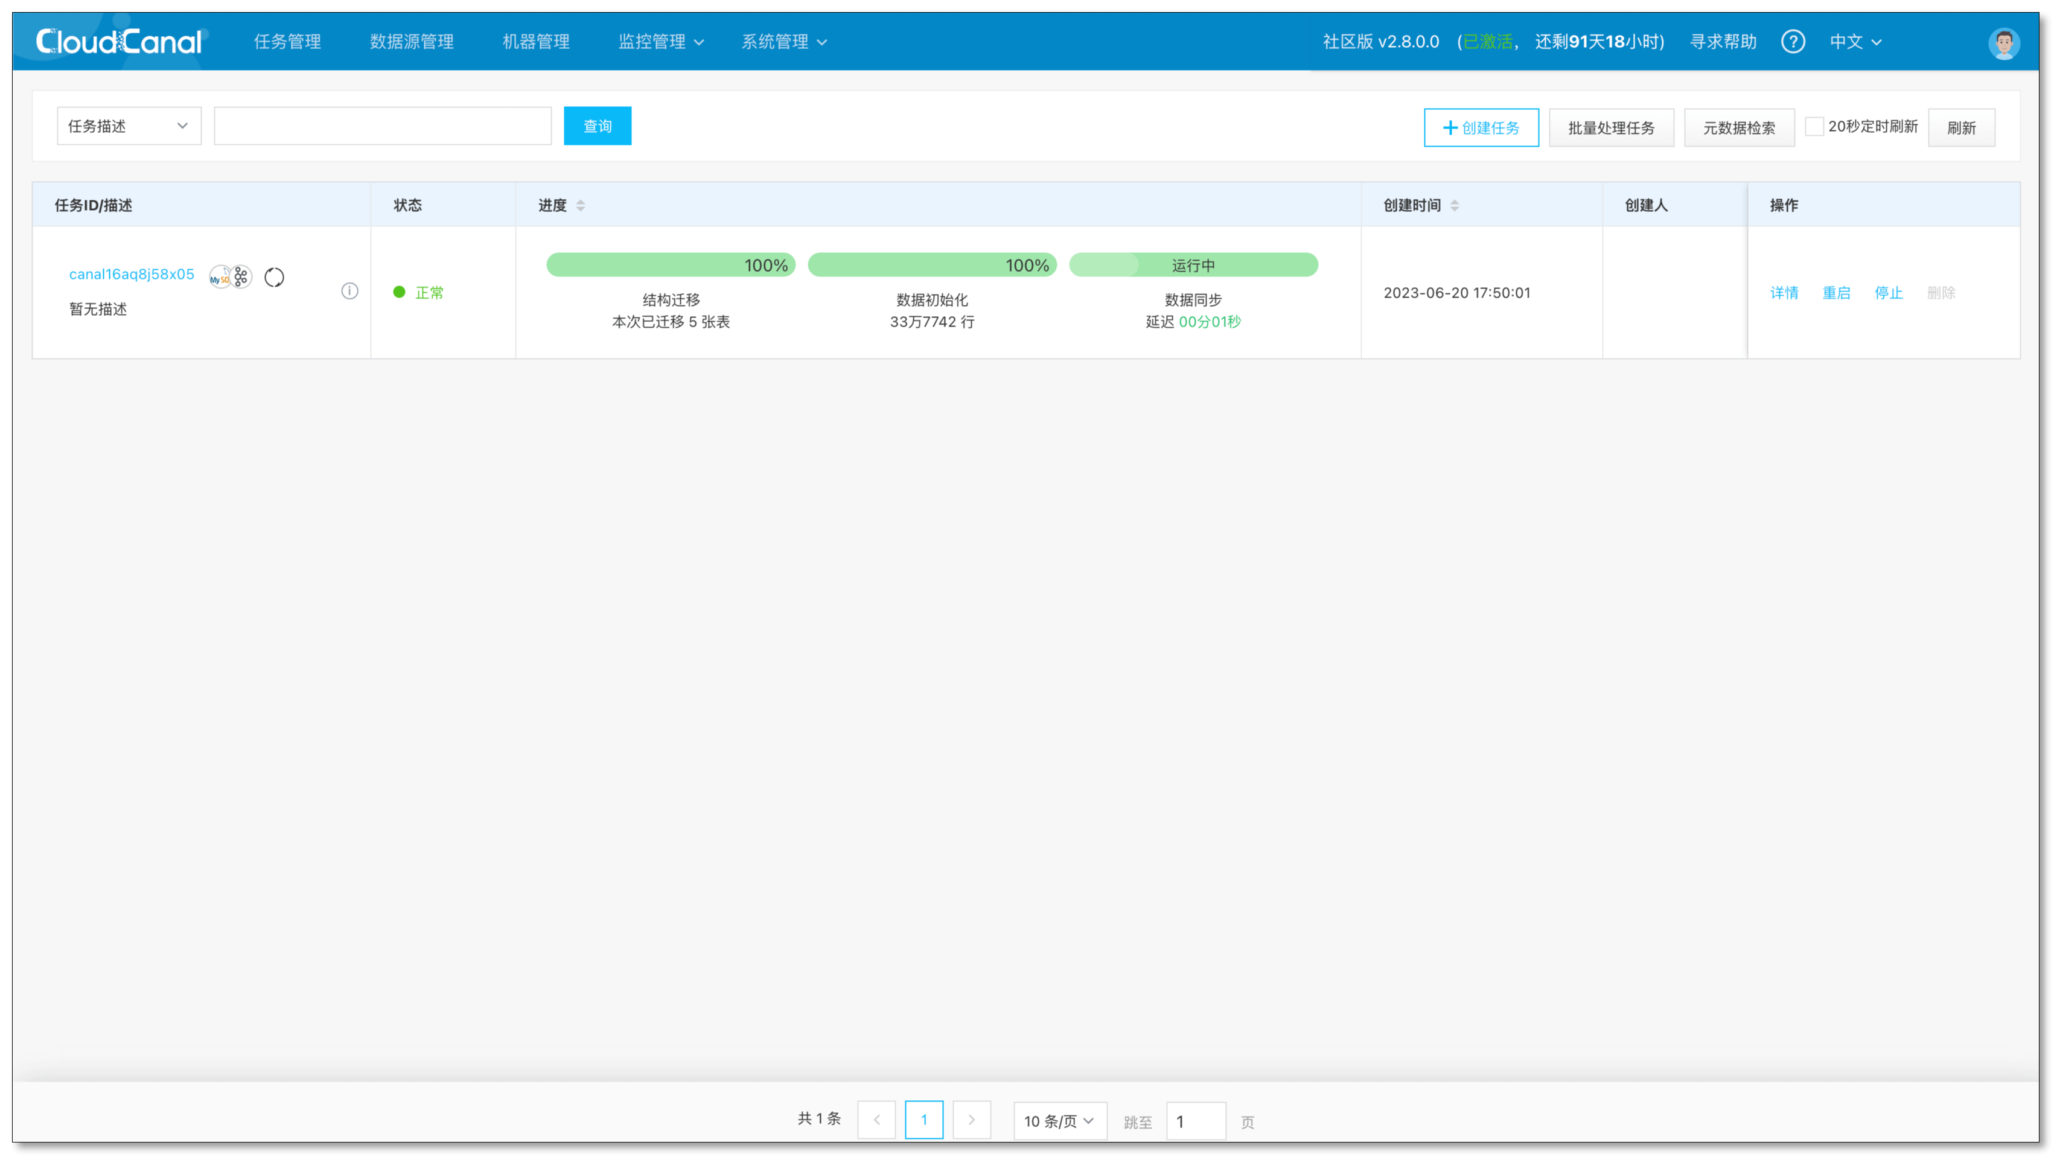Viewport: 2057px width, 1160px height.
Task: Click the user avatar icon
Action: (x=2003, y=43)
